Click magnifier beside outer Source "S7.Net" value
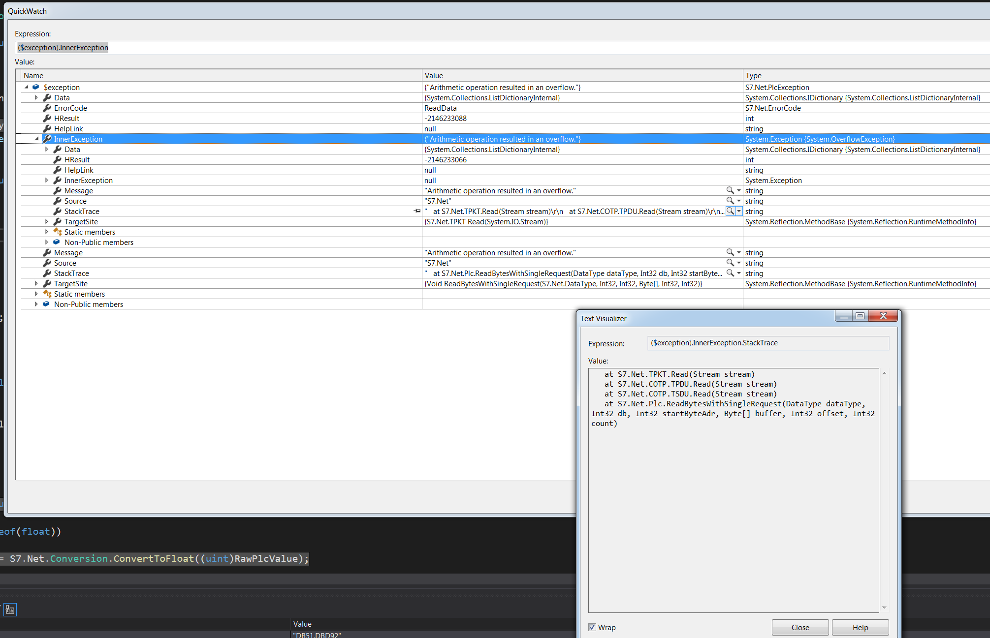 [731, 263]
